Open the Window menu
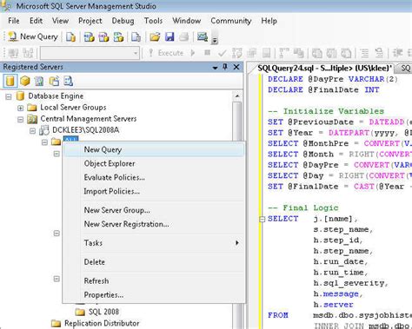The image size is (412, 329). click(x=187, y=21)
